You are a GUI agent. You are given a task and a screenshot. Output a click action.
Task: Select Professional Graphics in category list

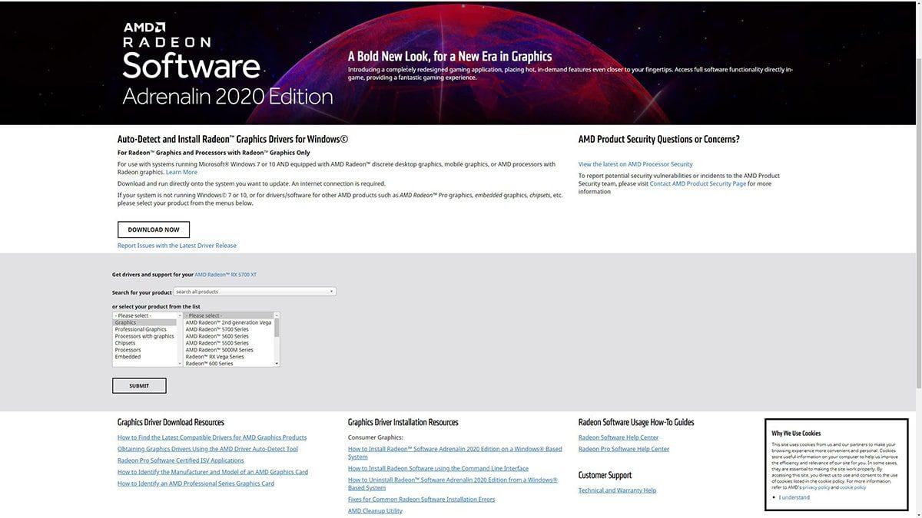(141, 329)
